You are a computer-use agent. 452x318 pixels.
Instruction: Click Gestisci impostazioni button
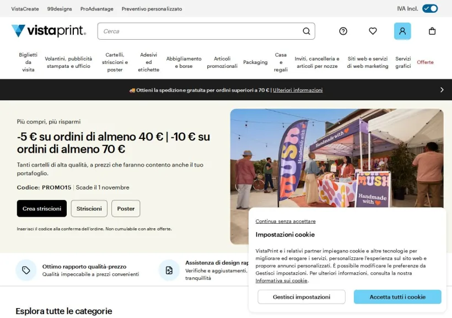click(x=302, y=297)
